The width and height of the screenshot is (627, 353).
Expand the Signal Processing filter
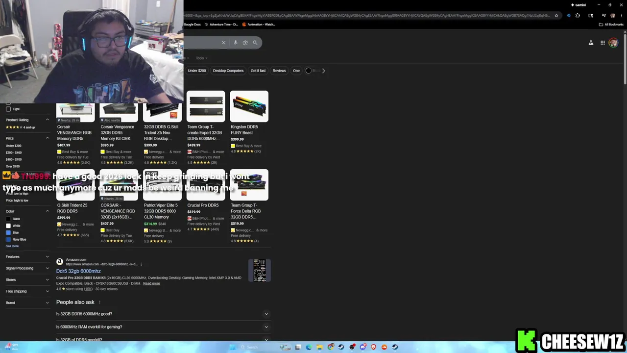coord(27,268)
